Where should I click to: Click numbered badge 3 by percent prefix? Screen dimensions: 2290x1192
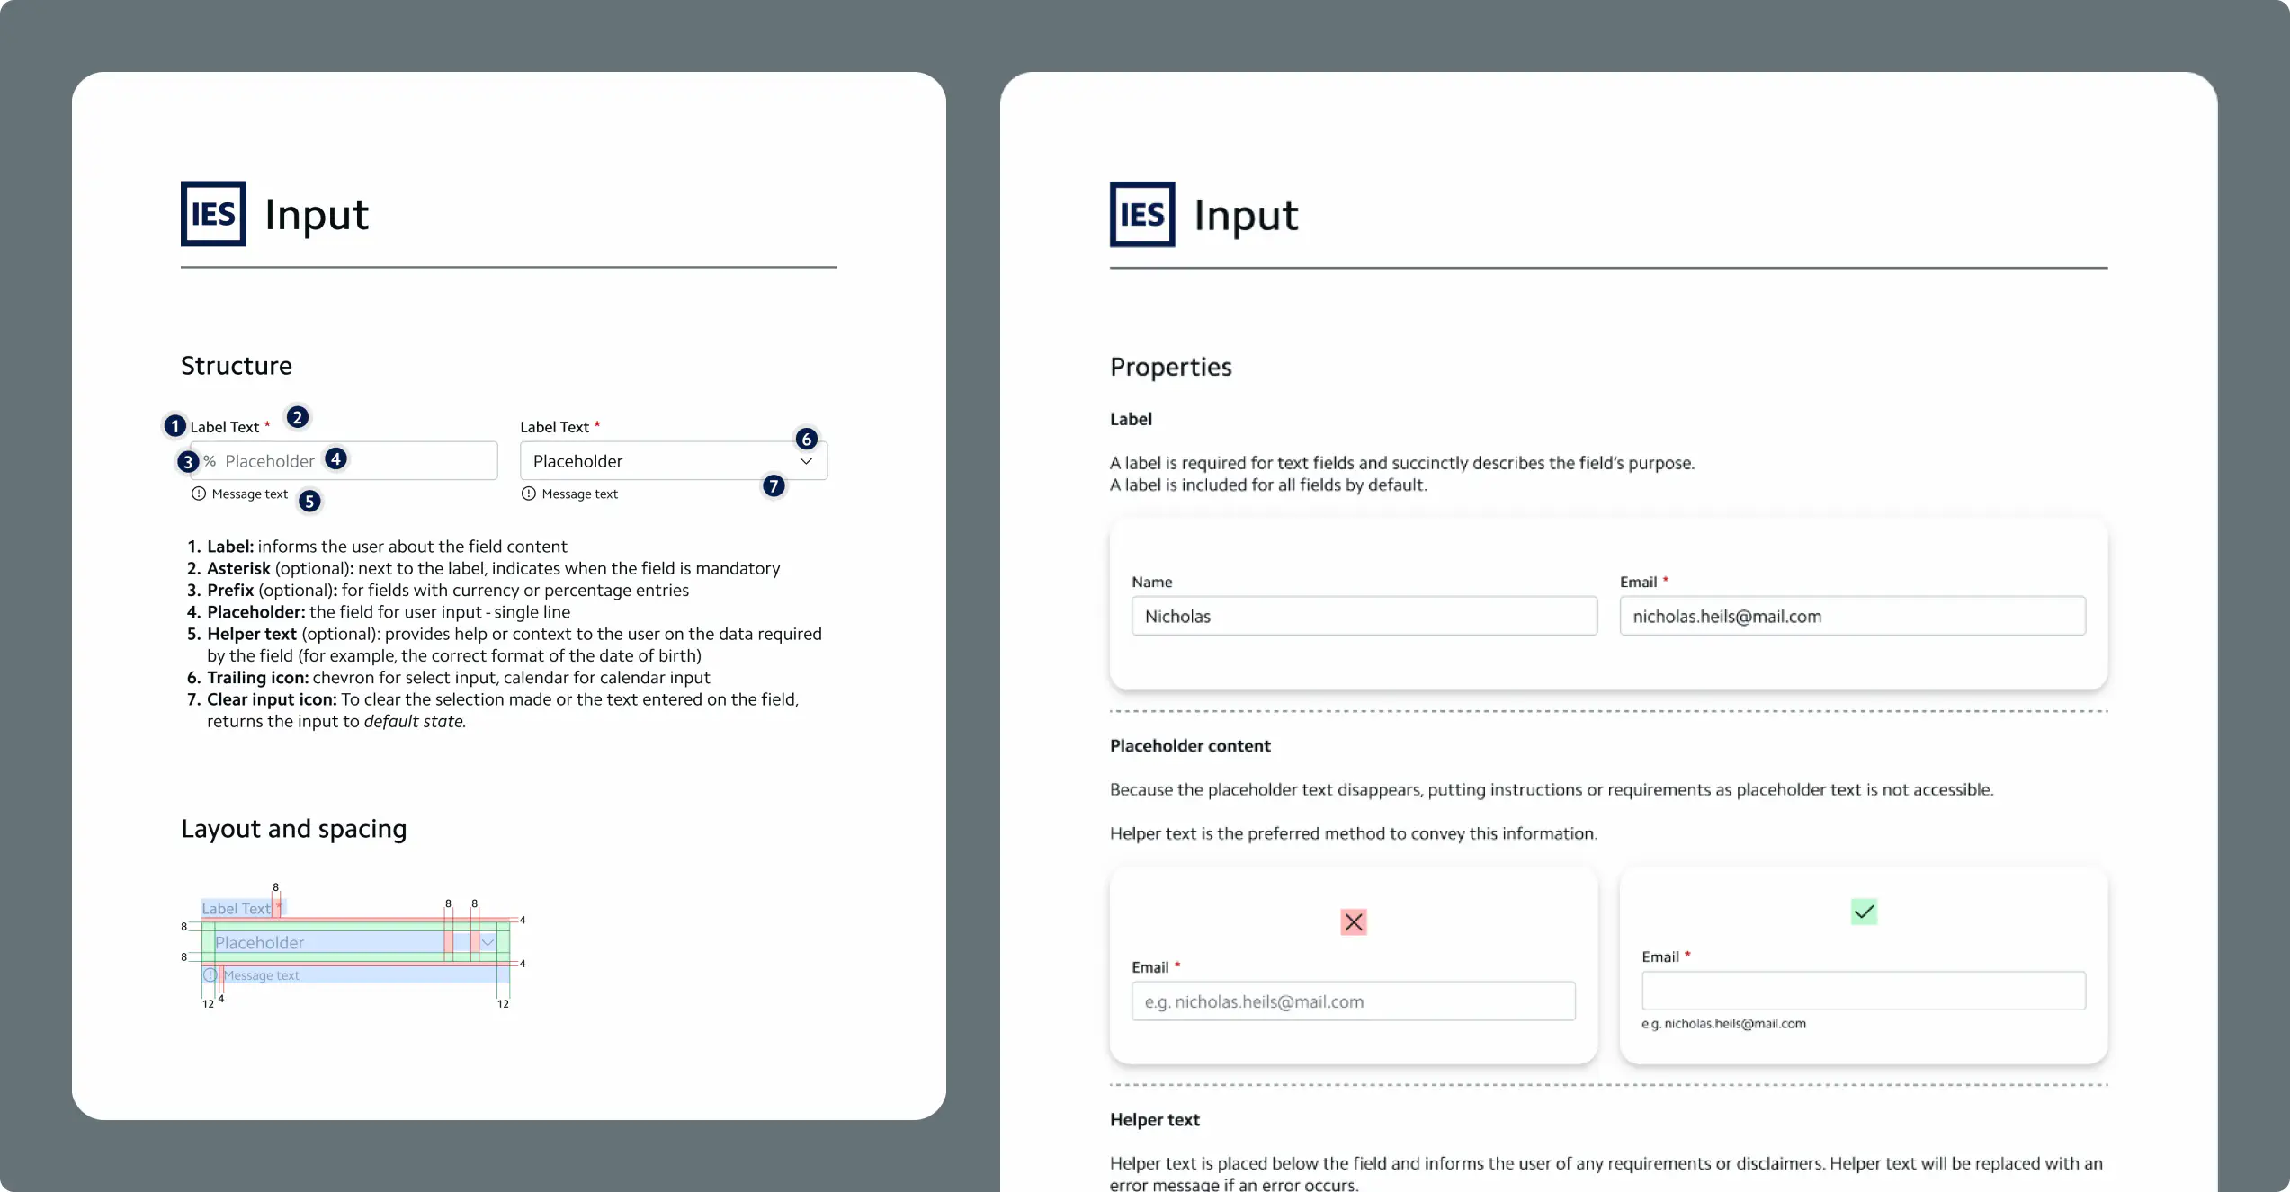pos(187,461)
